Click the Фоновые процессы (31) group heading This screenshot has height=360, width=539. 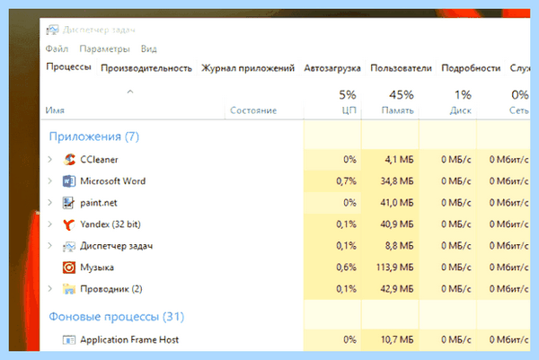point(117,316)
